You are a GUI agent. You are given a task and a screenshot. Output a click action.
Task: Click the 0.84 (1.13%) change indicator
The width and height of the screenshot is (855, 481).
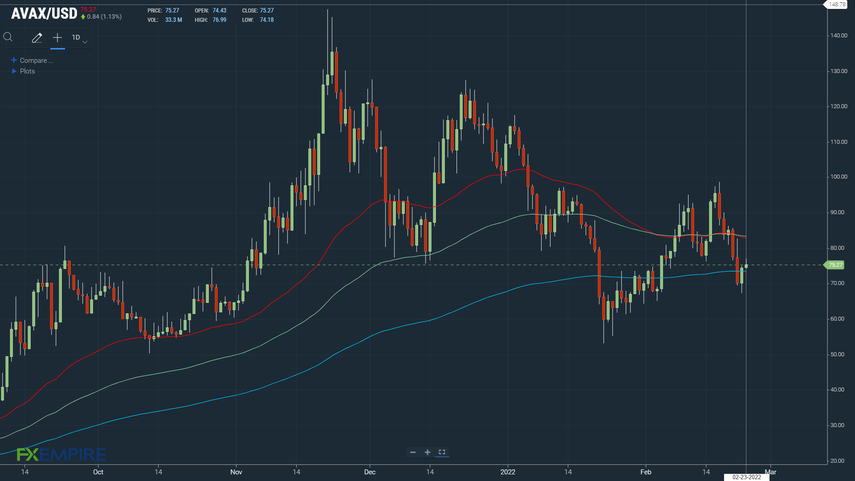coord(101,17)
